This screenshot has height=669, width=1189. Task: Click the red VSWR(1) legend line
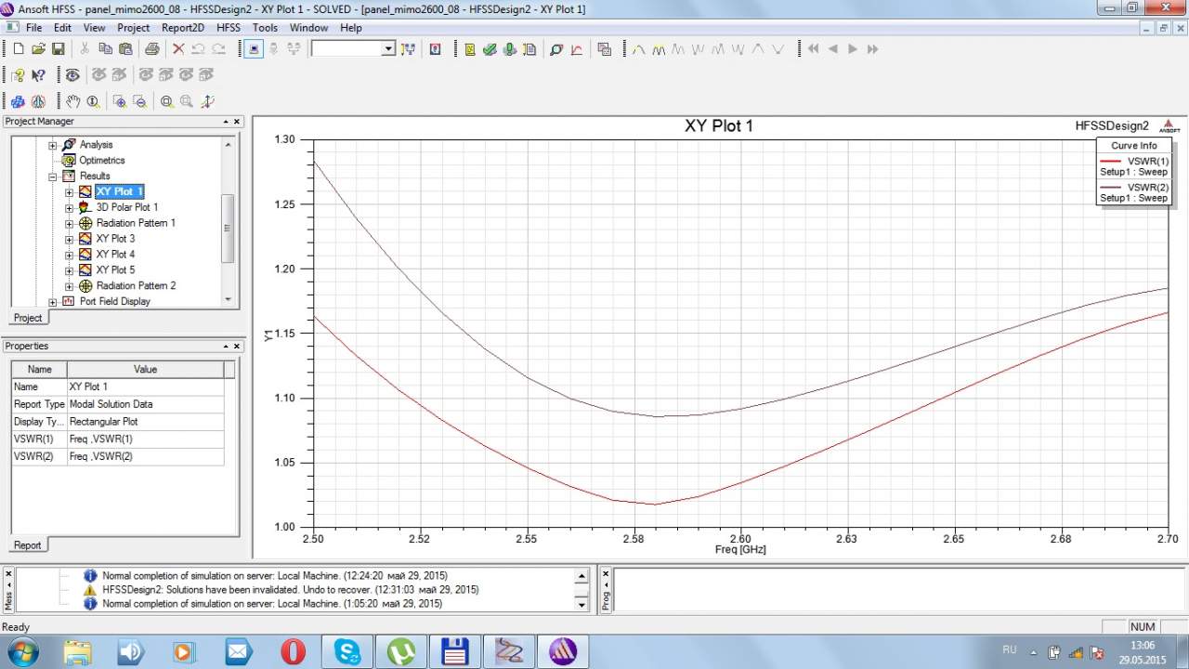click(x=1109, y=161)
